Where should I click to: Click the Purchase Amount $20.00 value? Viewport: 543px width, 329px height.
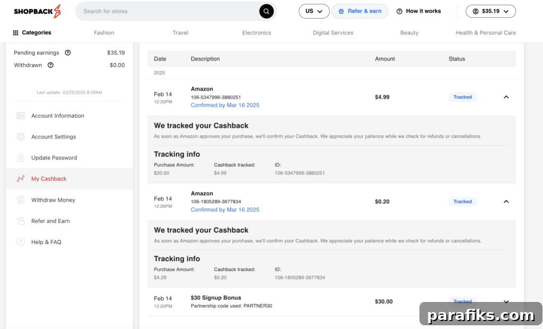tap(161, 173)
